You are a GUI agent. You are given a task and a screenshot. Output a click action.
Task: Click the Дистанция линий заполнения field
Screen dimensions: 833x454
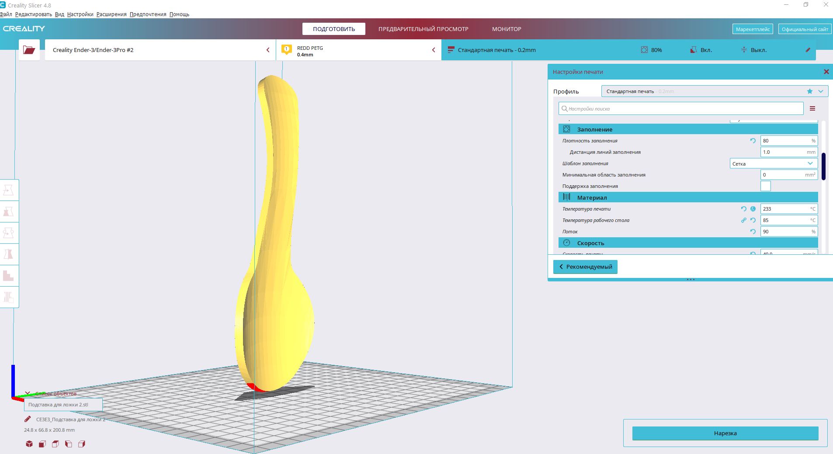click(788, 152)
